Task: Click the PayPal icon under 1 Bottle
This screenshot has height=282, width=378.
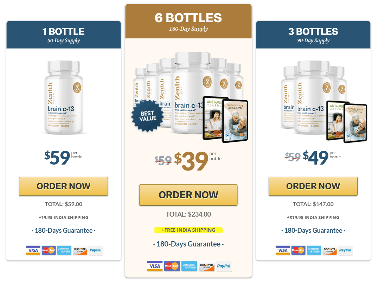Action: pos(96,250)
